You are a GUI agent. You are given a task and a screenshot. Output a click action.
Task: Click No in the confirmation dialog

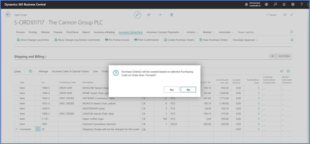188,89
